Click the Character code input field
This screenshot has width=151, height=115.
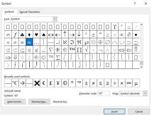(104, 93)
